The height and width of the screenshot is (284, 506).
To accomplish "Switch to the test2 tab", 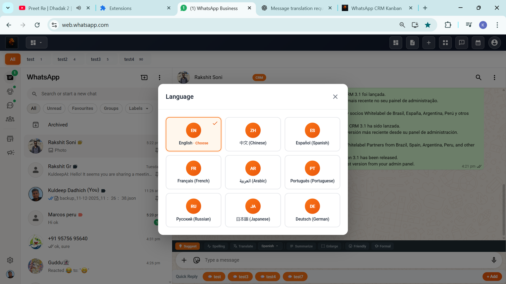I will [x=66, y=59].
